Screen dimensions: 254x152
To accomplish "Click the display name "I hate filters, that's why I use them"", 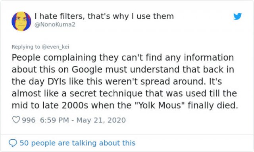I will [104, 16].
